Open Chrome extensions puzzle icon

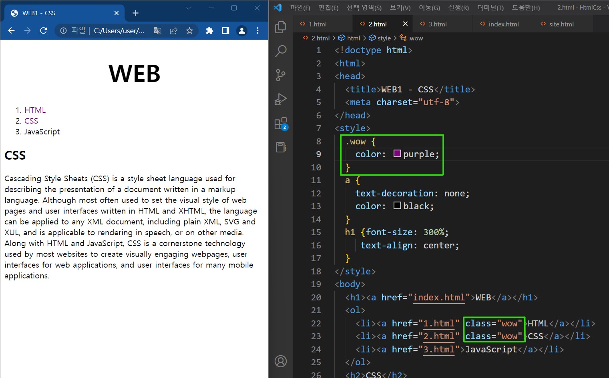click(209, 30)
